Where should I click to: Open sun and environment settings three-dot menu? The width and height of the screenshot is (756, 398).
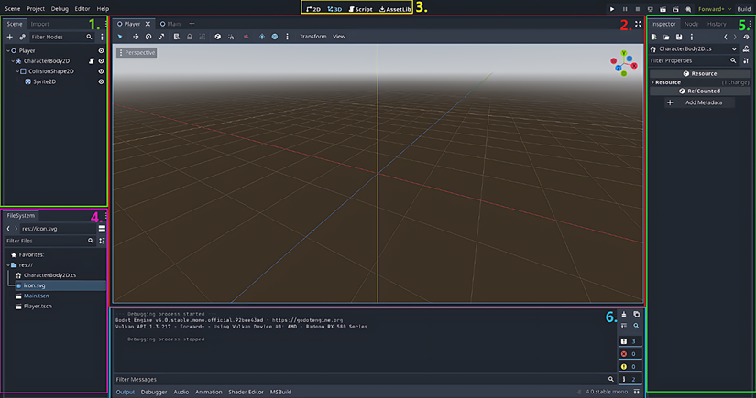[x=288, y=37]
